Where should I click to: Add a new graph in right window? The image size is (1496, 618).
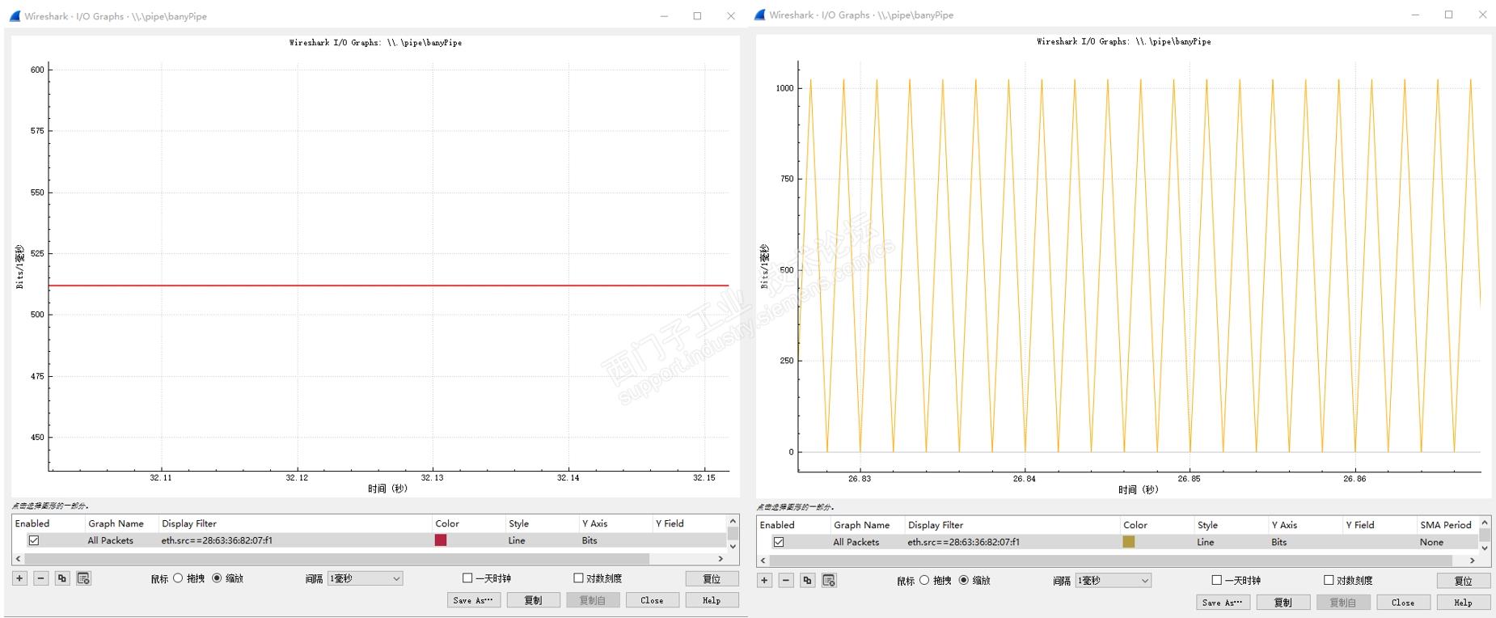pyautogui.click(x=765, y=580)
